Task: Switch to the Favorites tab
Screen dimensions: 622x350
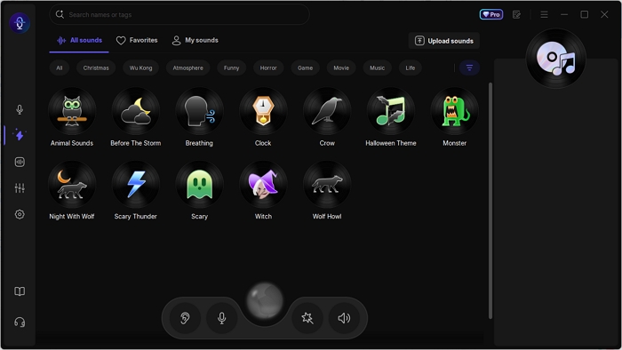Action: tap(137, 41)
